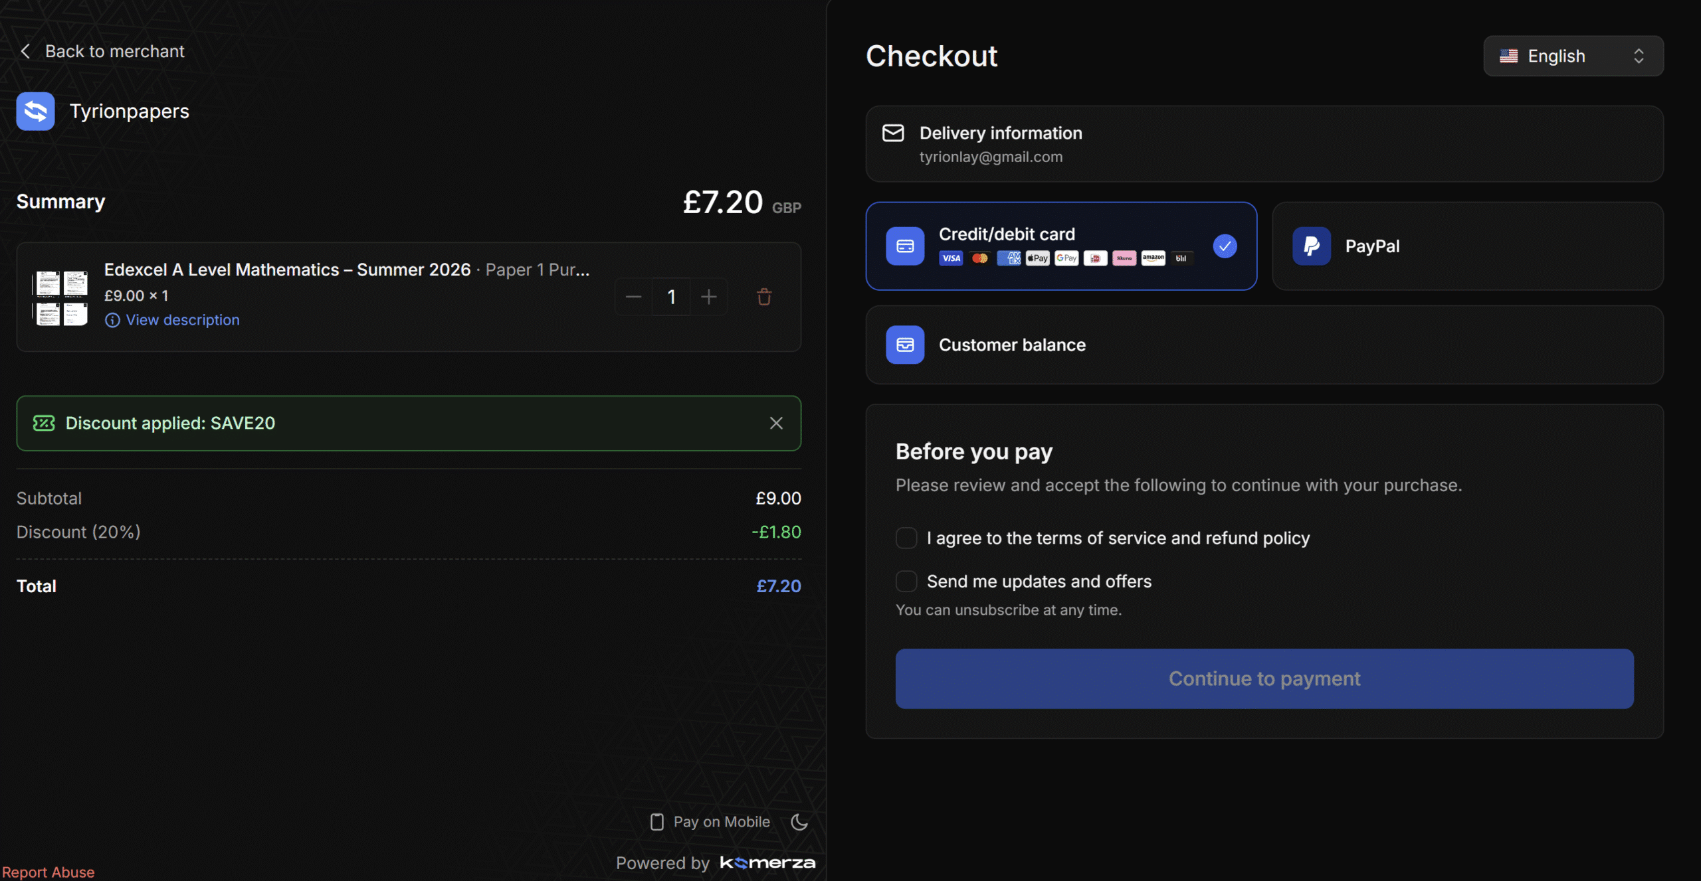
Task: Click the blue card icon for Credit/debit
Action: [905, 246]
